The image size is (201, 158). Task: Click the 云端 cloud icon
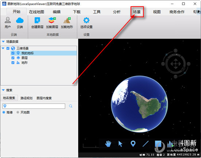click(x=20, y=20)
